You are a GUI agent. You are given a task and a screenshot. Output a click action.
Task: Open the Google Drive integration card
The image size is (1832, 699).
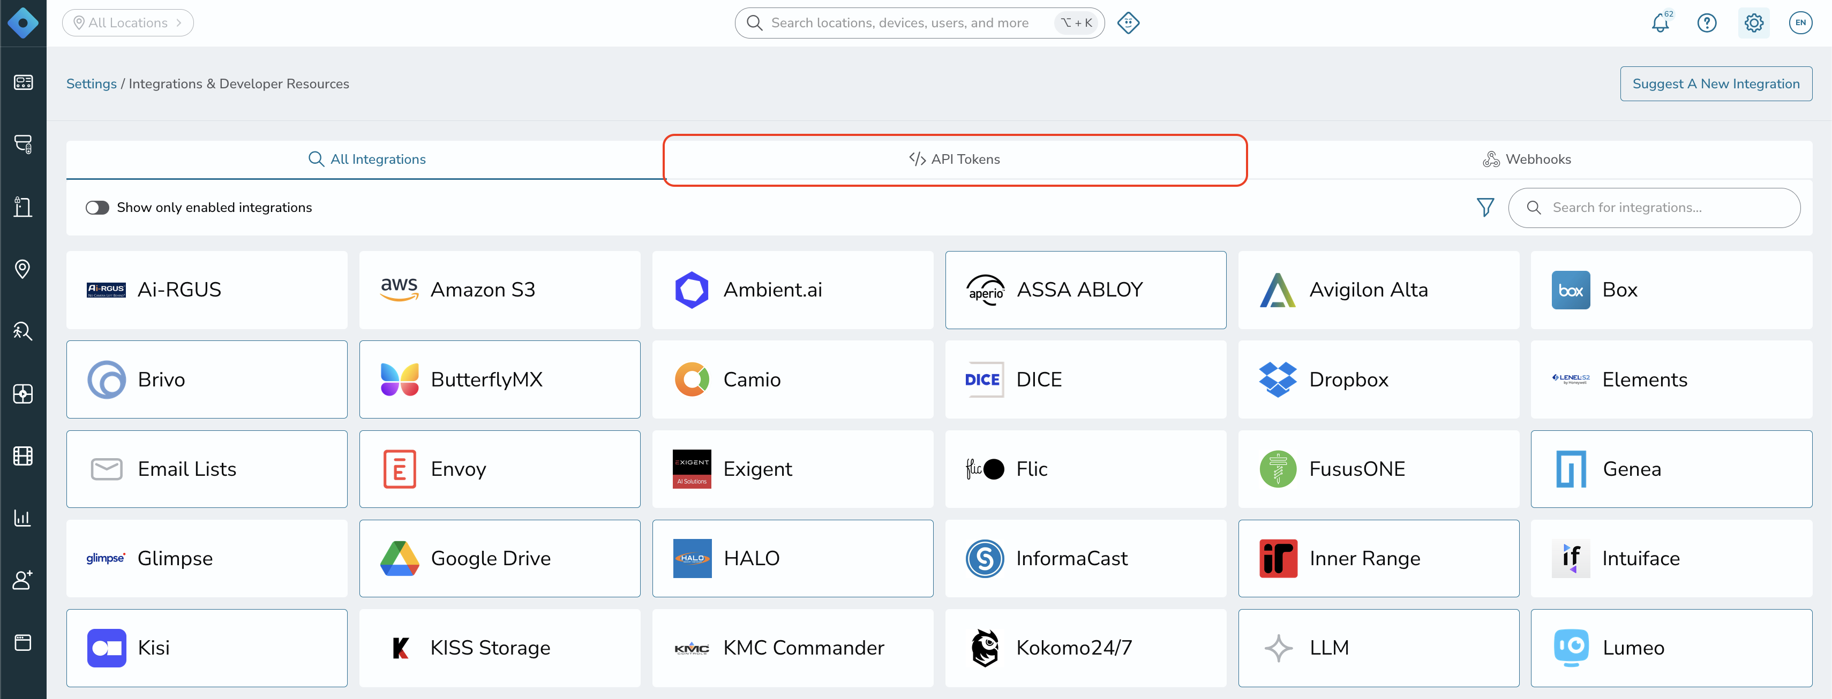click(500, 558)
